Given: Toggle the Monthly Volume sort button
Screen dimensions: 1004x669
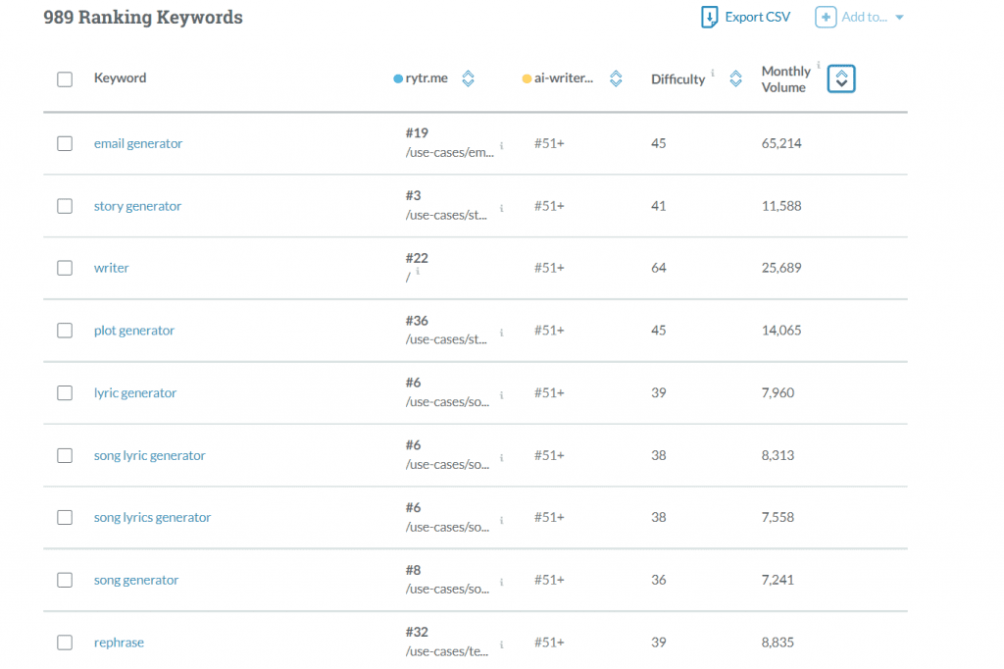Looking at the screenshot, I should [x=841, y=78].
